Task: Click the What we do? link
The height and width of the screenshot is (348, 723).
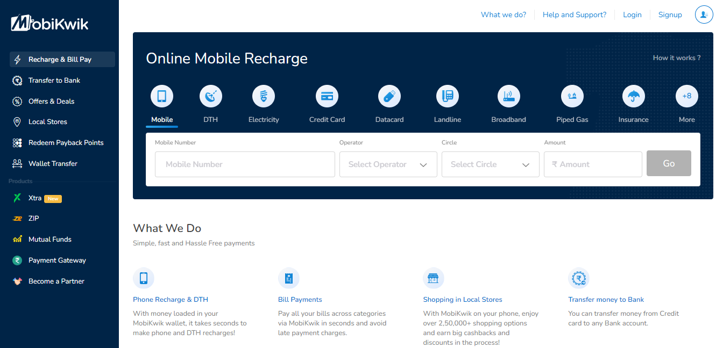Action: (x=504, y=15)
